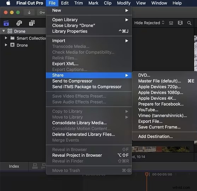197x191 pixels.
Task: Expand the Drone event triangle
Action: point(6,45)
